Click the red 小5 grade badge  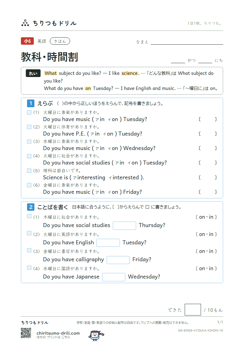tap(27, 41)
